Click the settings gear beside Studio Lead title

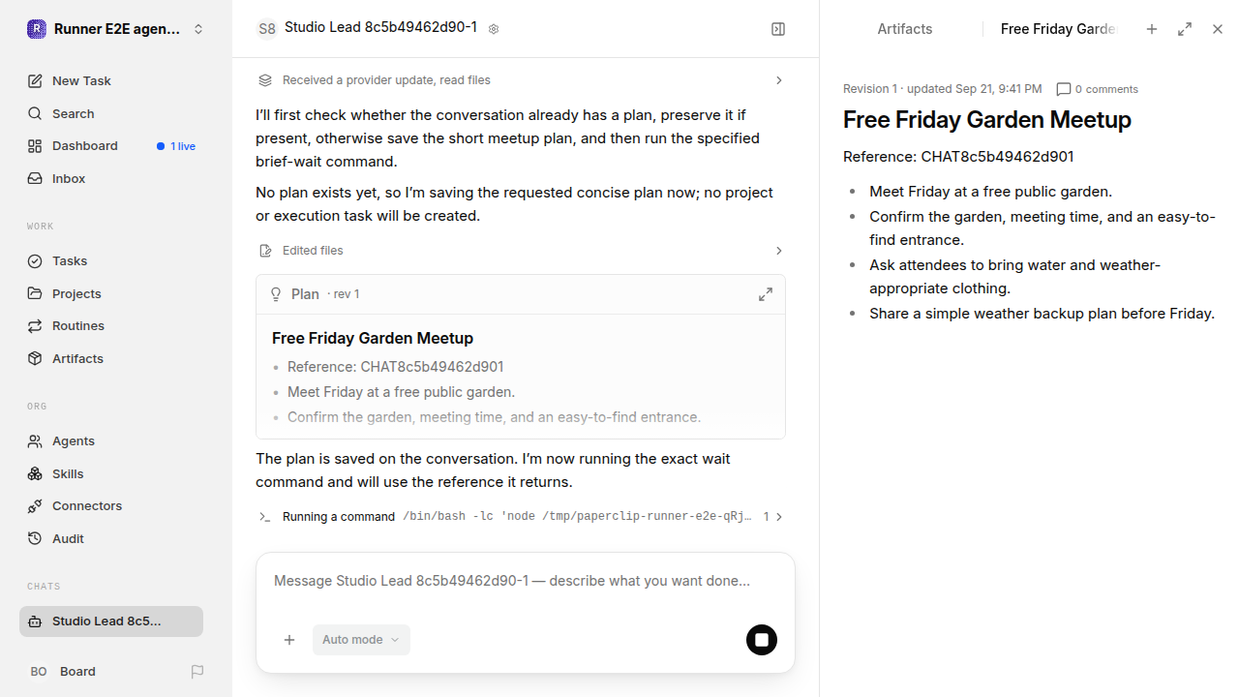click(494, 29)
